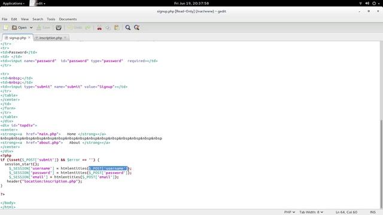Open the Edit menu
Viewport: 383px width, 215px height.
click(x=14, y=19)
